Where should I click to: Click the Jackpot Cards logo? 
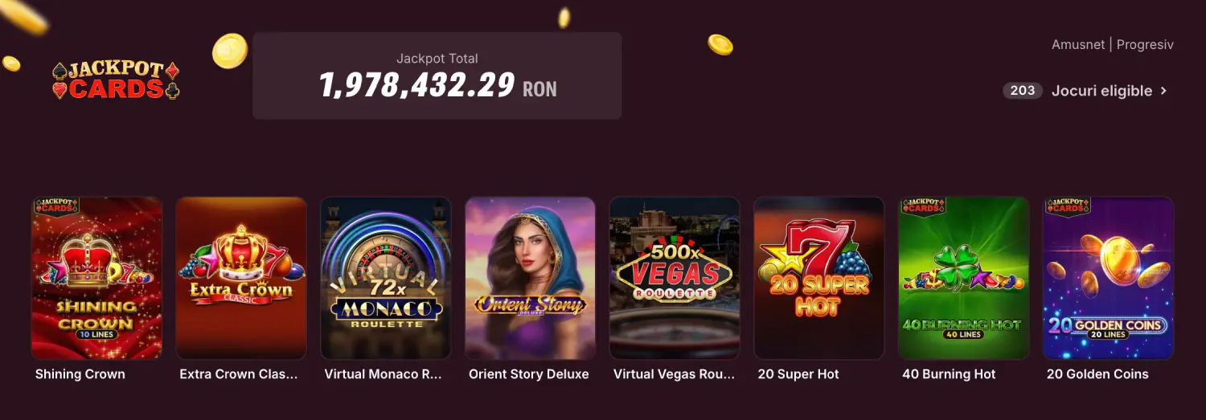pos(116,80)
